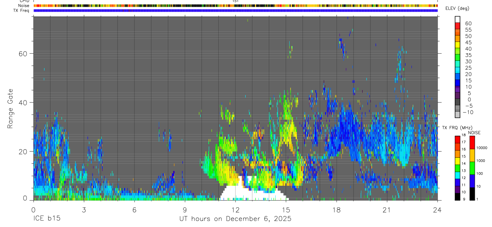Select the green 30–35 ELEV color segment
This screenshot has height=227, width=492.
click(458, 57)
